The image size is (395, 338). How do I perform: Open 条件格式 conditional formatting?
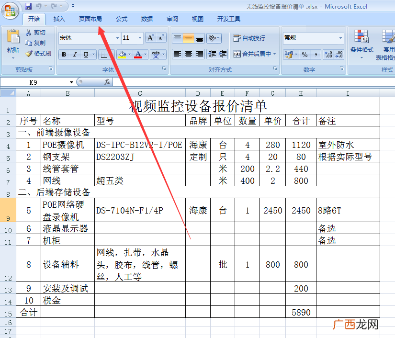(362, 44)
